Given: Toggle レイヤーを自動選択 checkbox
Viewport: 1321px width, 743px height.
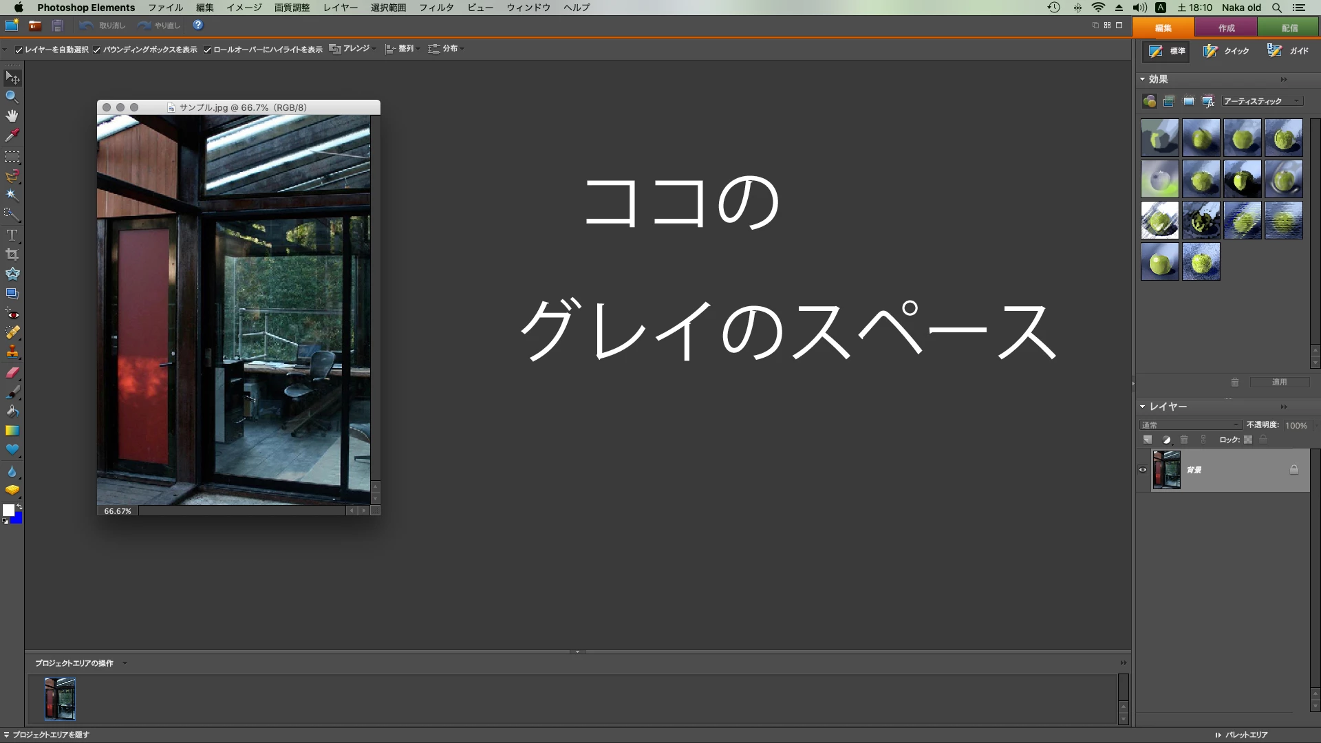Looking at the screenshot, I should (19, 50).
